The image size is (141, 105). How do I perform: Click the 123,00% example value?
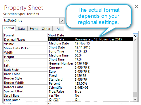[81, 83]
